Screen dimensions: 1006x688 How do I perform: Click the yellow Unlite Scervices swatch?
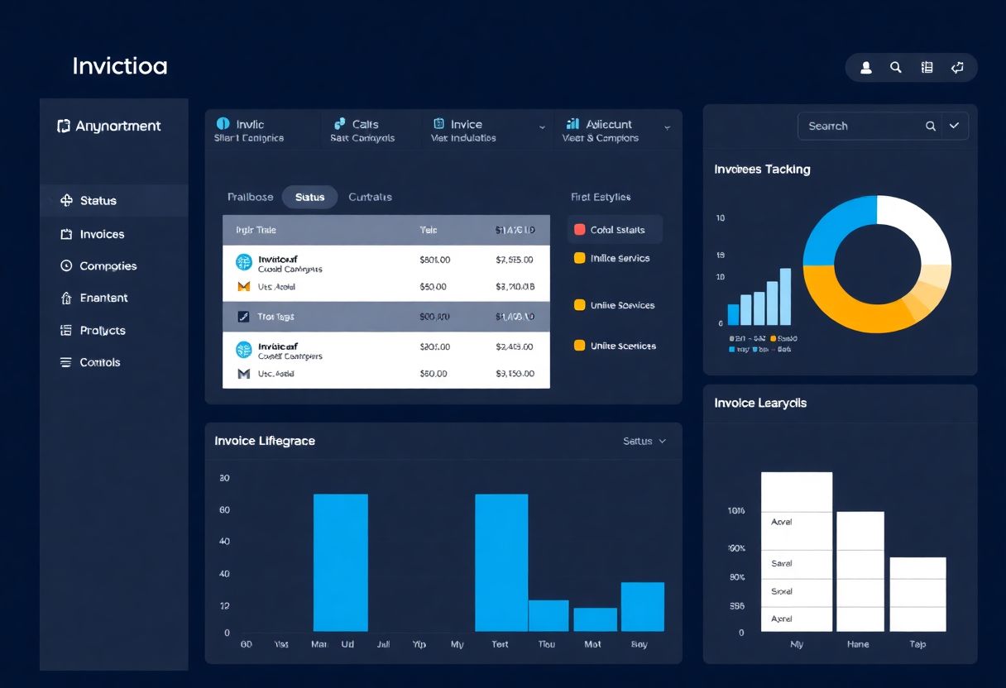(x=579, y=305)
